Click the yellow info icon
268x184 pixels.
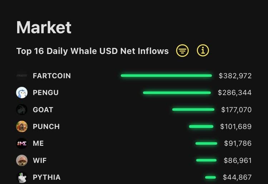[203, 51]
